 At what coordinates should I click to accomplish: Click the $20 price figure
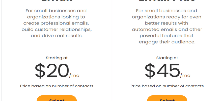tap(52, 70)
